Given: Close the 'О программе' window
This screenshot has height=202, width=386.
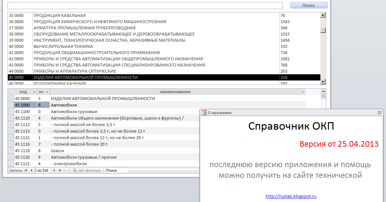Looking at the screenshot, I should (x=379, y=112).
